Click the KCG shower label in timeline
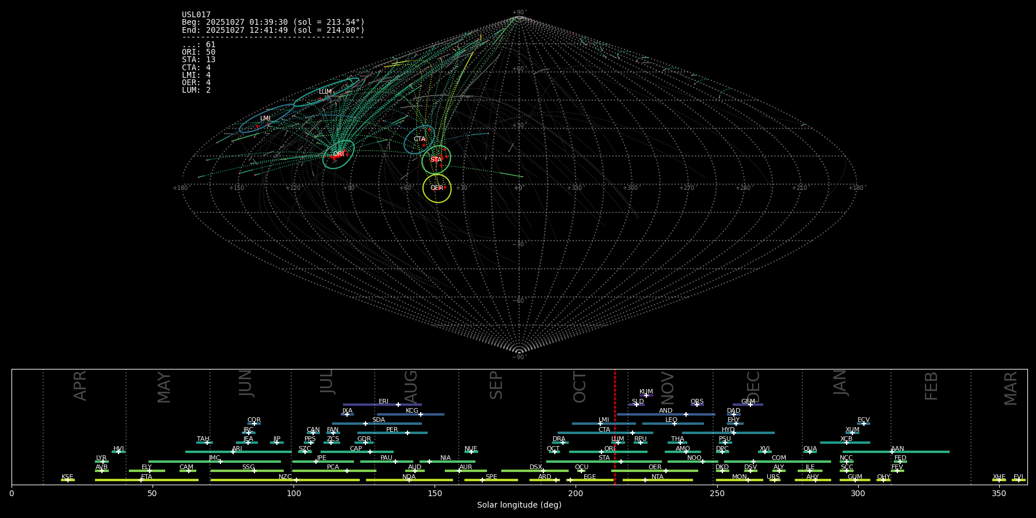The height and width of the screenshot is (518, 1036). point(412,411)
